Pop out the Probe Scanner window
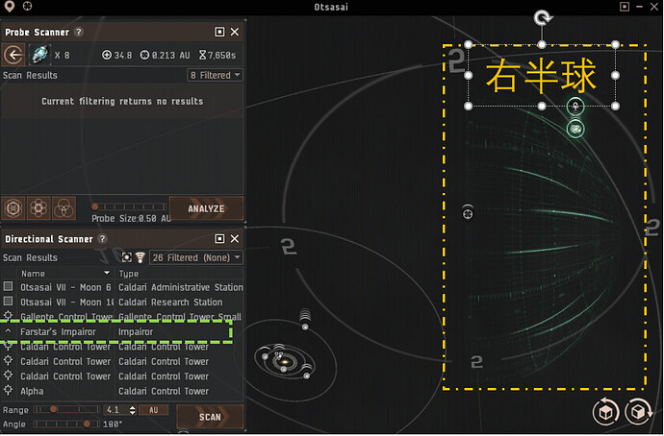The width and height of the screenshot is (664, 436). click(219, 32)
